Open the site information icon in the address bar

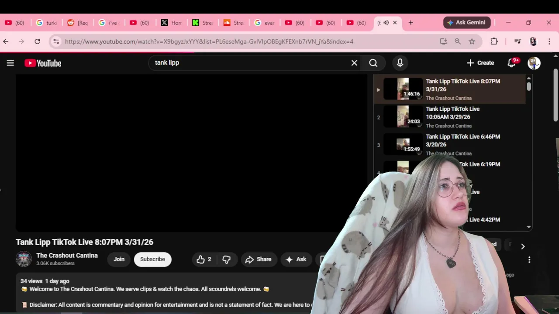(x=56, y=41)
